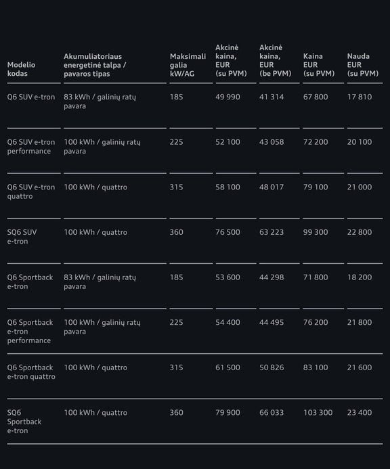Select the Q6 Sportback e-tron model name

[x=30, y=282]
